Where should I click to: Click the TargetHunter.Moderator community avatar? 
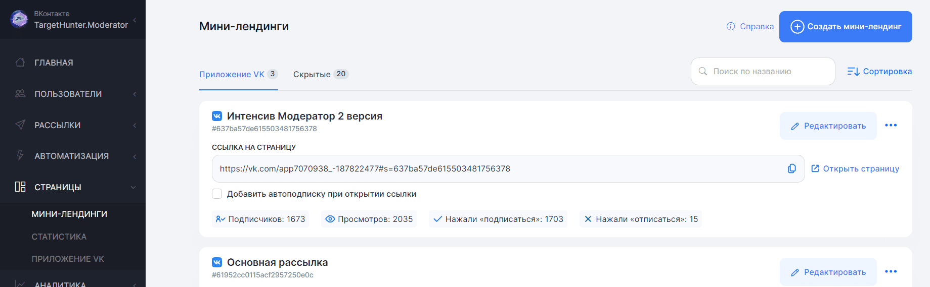point(19,19)
